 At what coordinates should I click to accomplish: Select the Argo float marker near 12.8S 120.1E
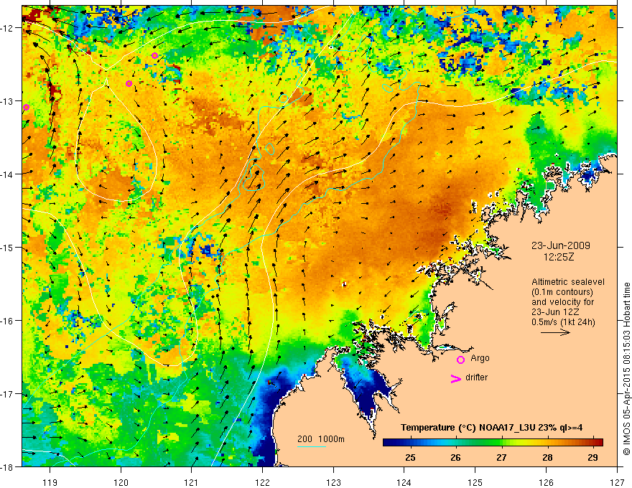pos(129,83)
